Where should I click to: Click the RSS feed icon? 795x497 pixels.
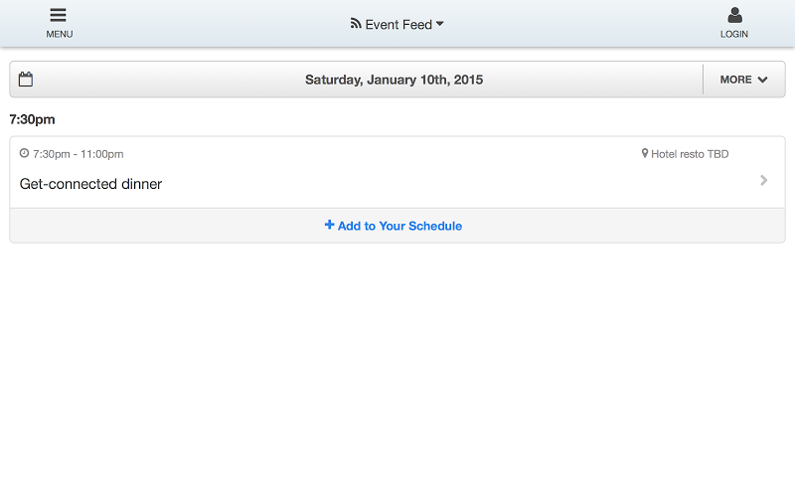point(356,23)
